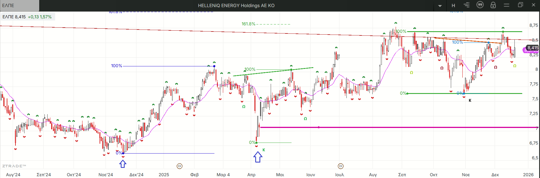Click the dividend D marker near Ιουλ
Screen dimensions: 540x178
click(x=340, y=166)
